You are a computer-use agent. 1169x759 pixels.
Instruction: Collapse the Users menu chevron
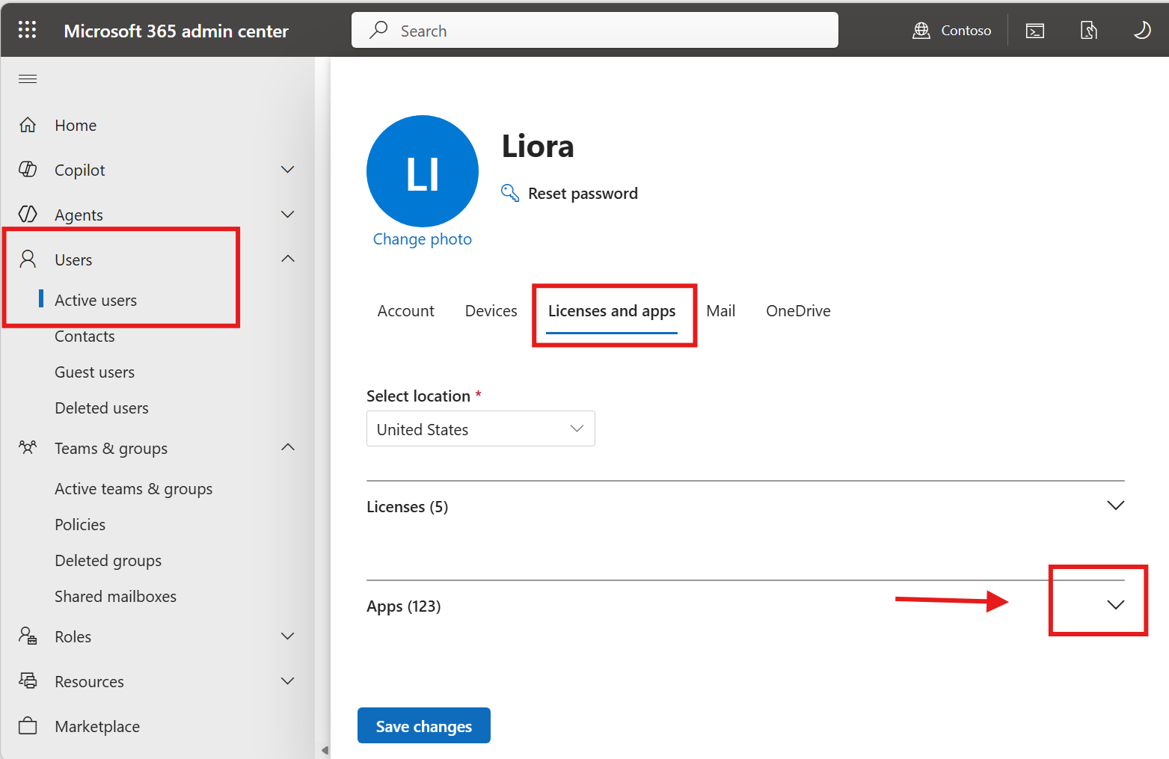click(288, 259)
